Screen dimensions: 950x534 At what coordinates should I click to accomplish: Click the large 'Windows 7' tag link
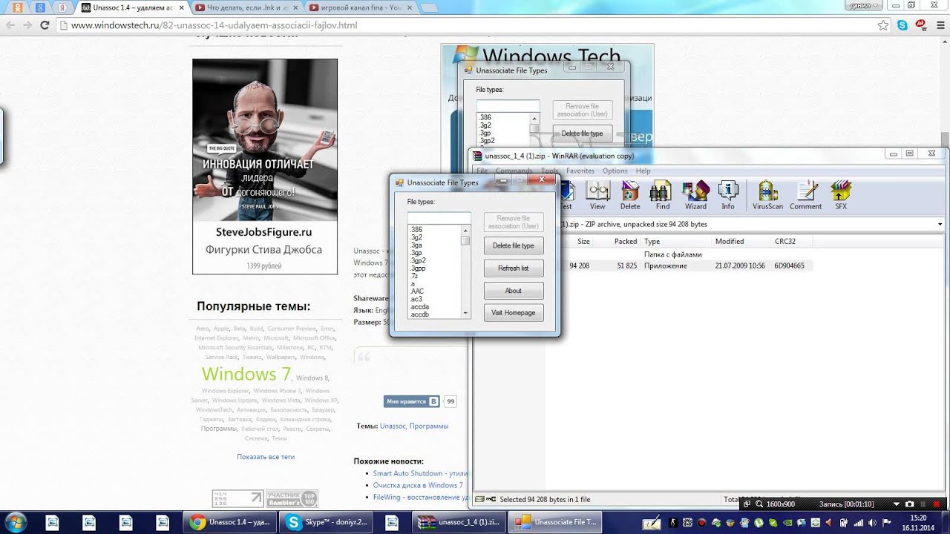tap(246, 374)
